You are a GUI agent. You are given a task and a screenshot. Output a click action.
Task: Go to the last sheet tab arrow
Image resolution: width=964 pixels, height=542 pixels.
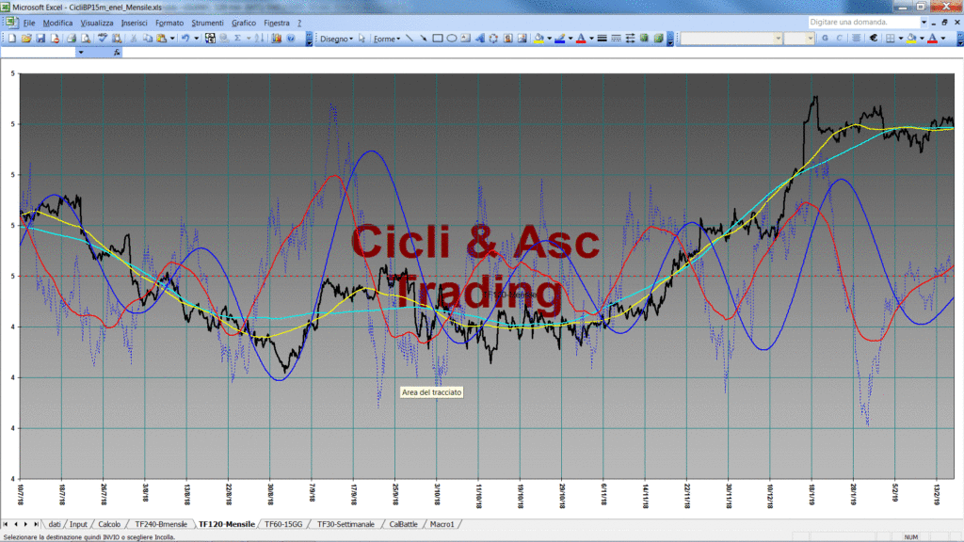pos(37,524)
